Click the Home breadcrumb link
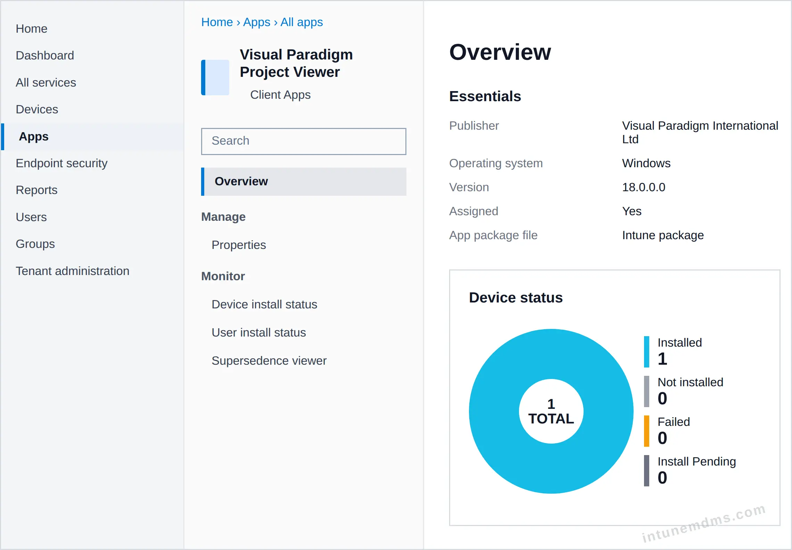 click(x=217, y=22)
